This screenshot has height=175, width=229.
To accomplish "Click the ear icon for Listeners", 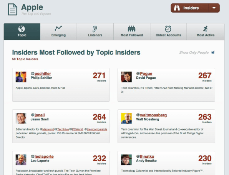I will [x=95, y=29].
